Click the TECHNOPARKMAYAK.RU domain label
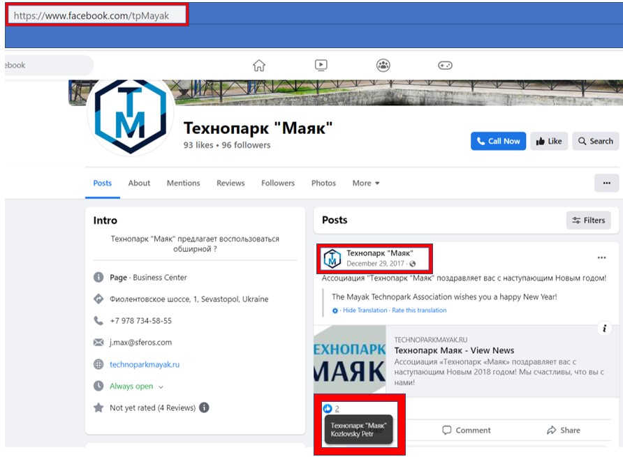 431,340
